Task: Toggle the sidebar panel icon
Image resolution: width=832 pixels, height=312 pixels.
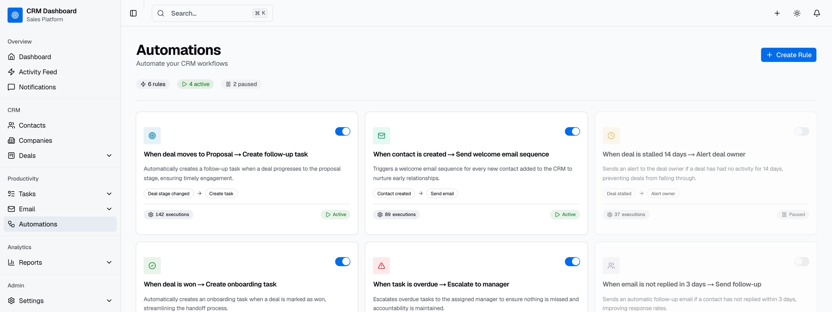Action: pos(133,13)
